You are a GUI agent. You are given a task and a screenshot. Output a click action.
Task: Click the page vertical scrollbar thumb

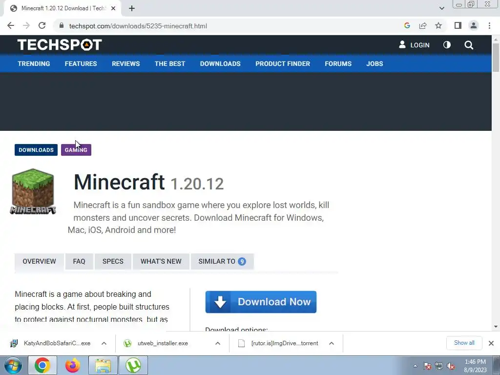pos(496,58)
